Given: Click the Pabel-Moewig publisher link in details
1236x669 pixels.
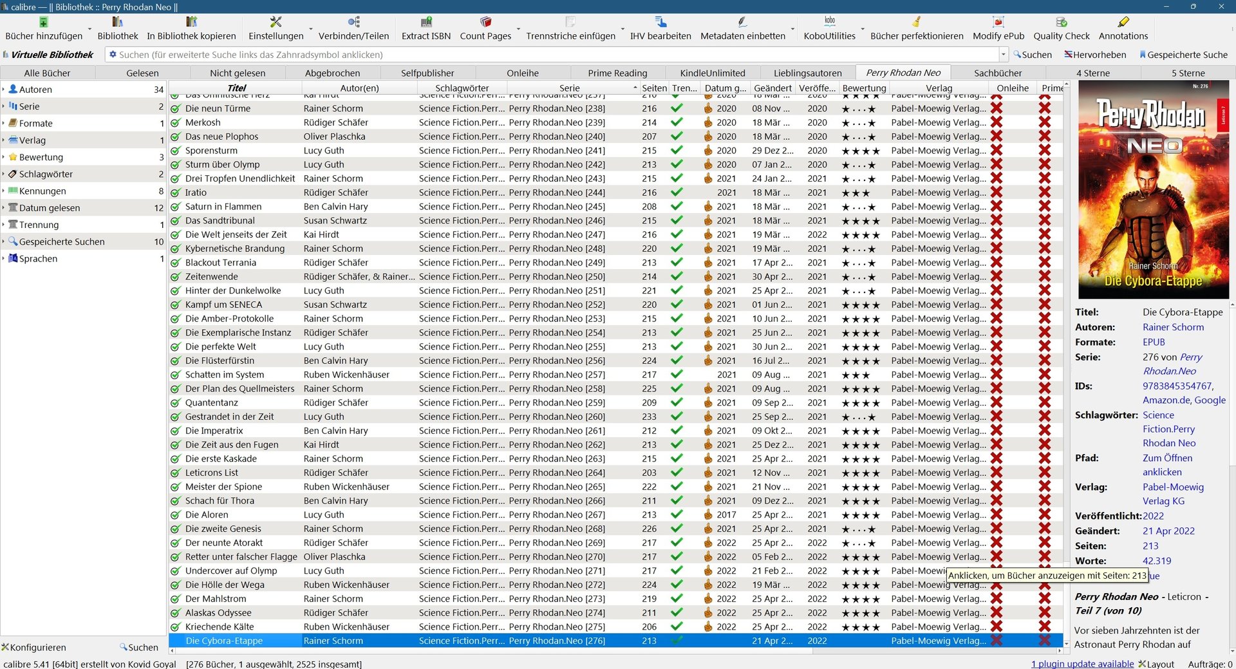Looking at the screenshot, I should pos(1173,494).
